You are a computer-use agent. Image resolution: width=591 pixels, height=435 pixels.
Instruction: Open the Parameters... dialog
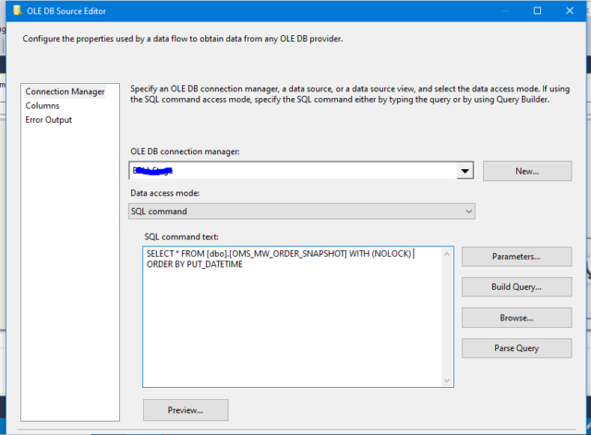[x=516, y=257]
